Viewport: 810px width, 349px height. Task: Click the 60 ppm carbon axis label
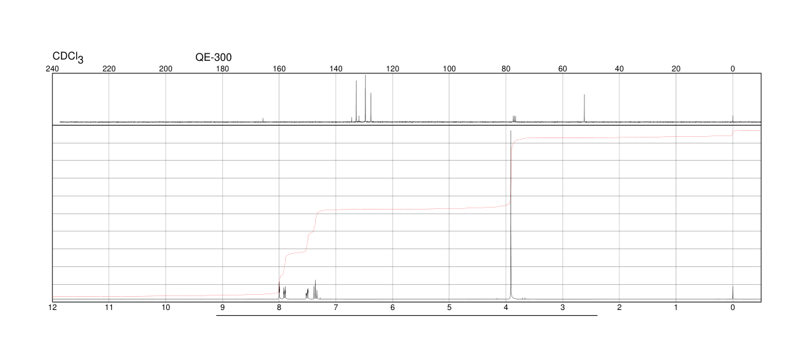click(x=562, y=69)
